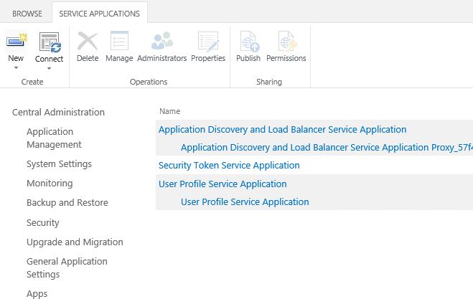The image size is (473, 299).
Task: Open Administrators from the ribbon
Action: click(161, 42)
